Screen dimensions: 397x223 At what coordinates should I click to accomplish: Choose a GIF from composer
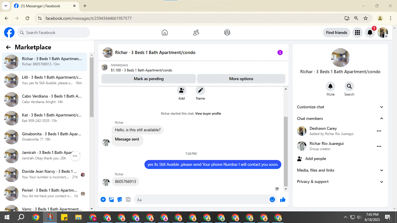[128, 199]
